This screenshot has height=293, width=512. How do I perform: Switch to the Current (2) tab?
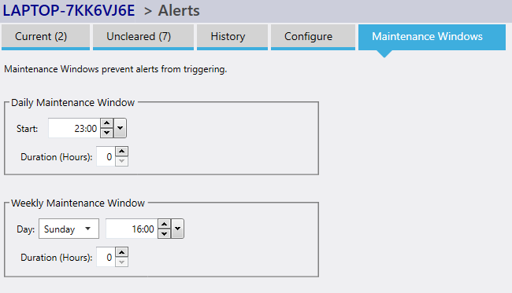[46, 37]
